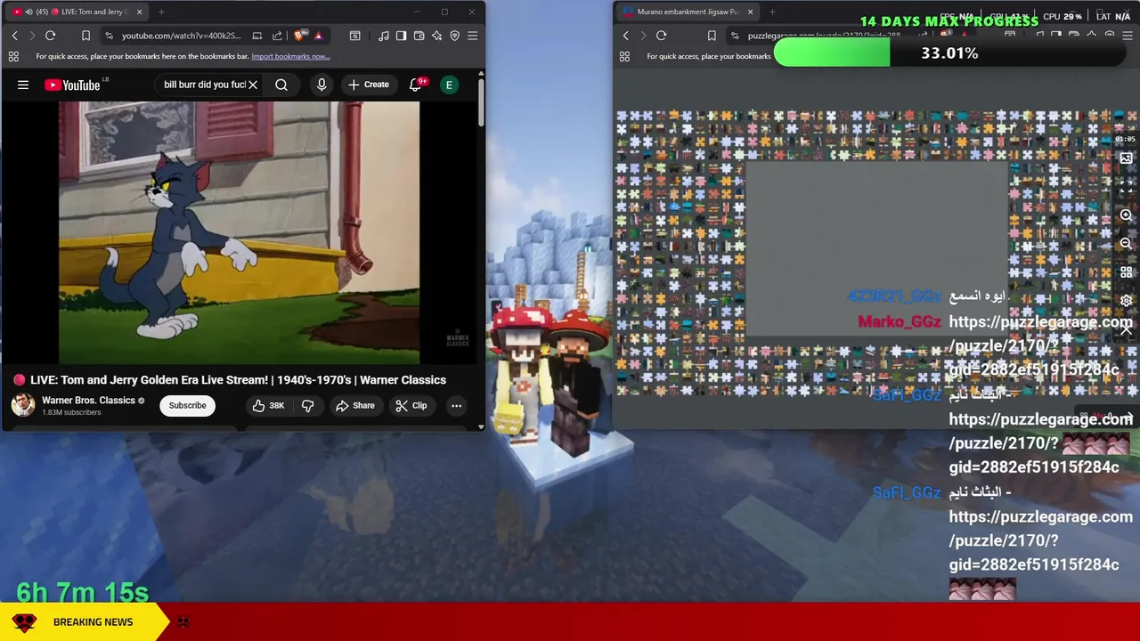Click the cast/install icon in YouTube address bar
Viewport: 1140px width, 641px height.
(x=256, y=36)
